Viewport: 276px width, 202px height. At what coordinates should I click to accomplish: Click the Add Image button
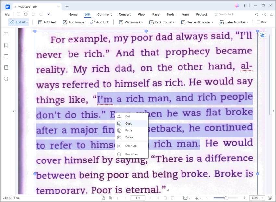(x=73, y=22)
